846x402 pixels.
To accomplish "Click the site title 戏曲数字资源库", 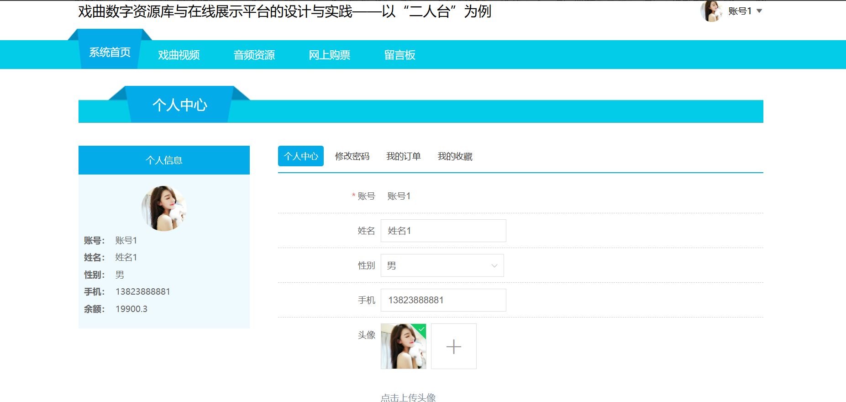I will point(284,11).
